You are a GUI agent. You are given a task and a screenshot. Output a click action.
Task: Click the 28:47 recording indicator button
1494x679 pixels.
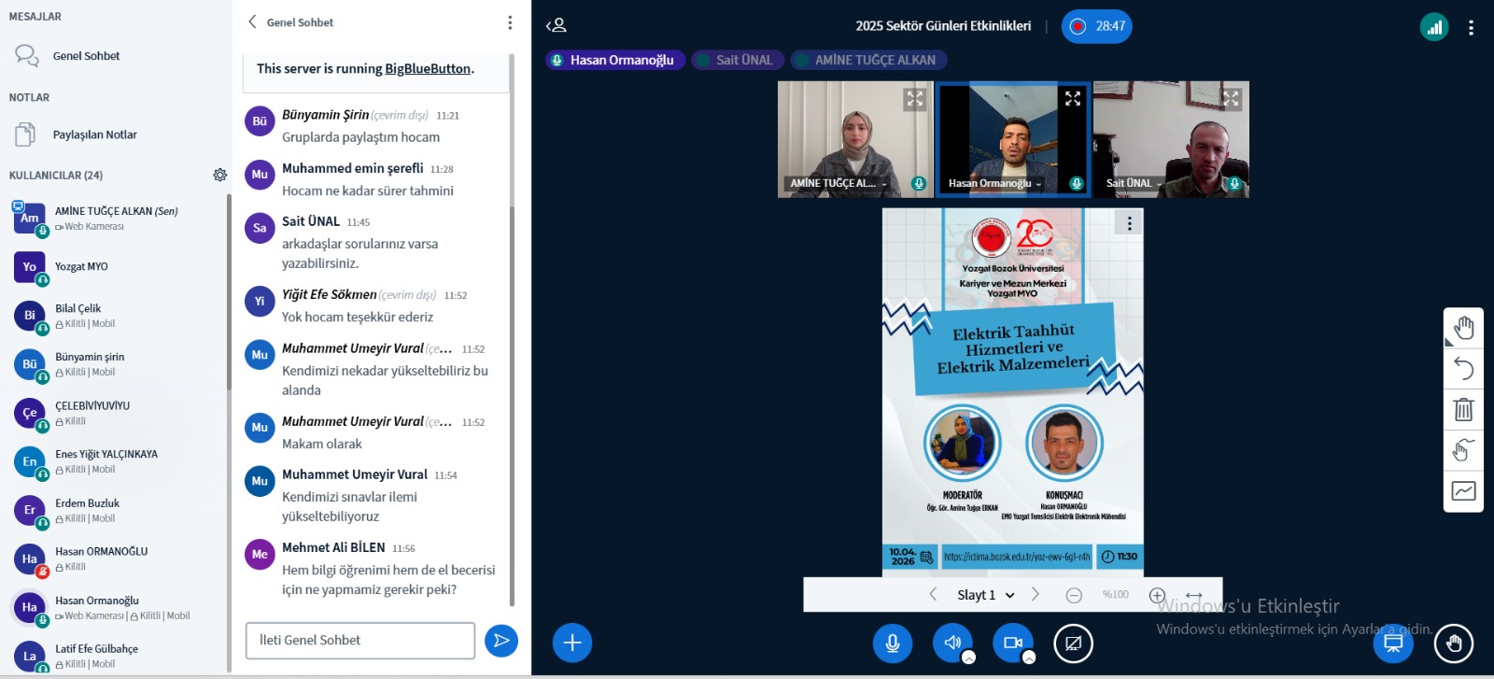pos(1097,26)
